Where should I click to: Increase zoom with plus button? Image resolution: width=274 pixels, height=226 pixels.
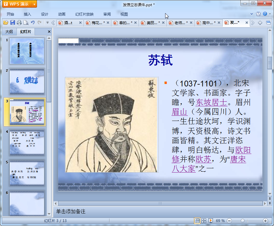click(x=265, y=221)
